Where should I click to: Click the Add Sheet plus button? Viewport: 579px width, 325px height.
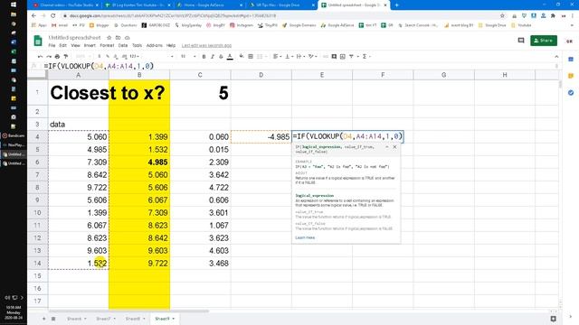point(44,319)
